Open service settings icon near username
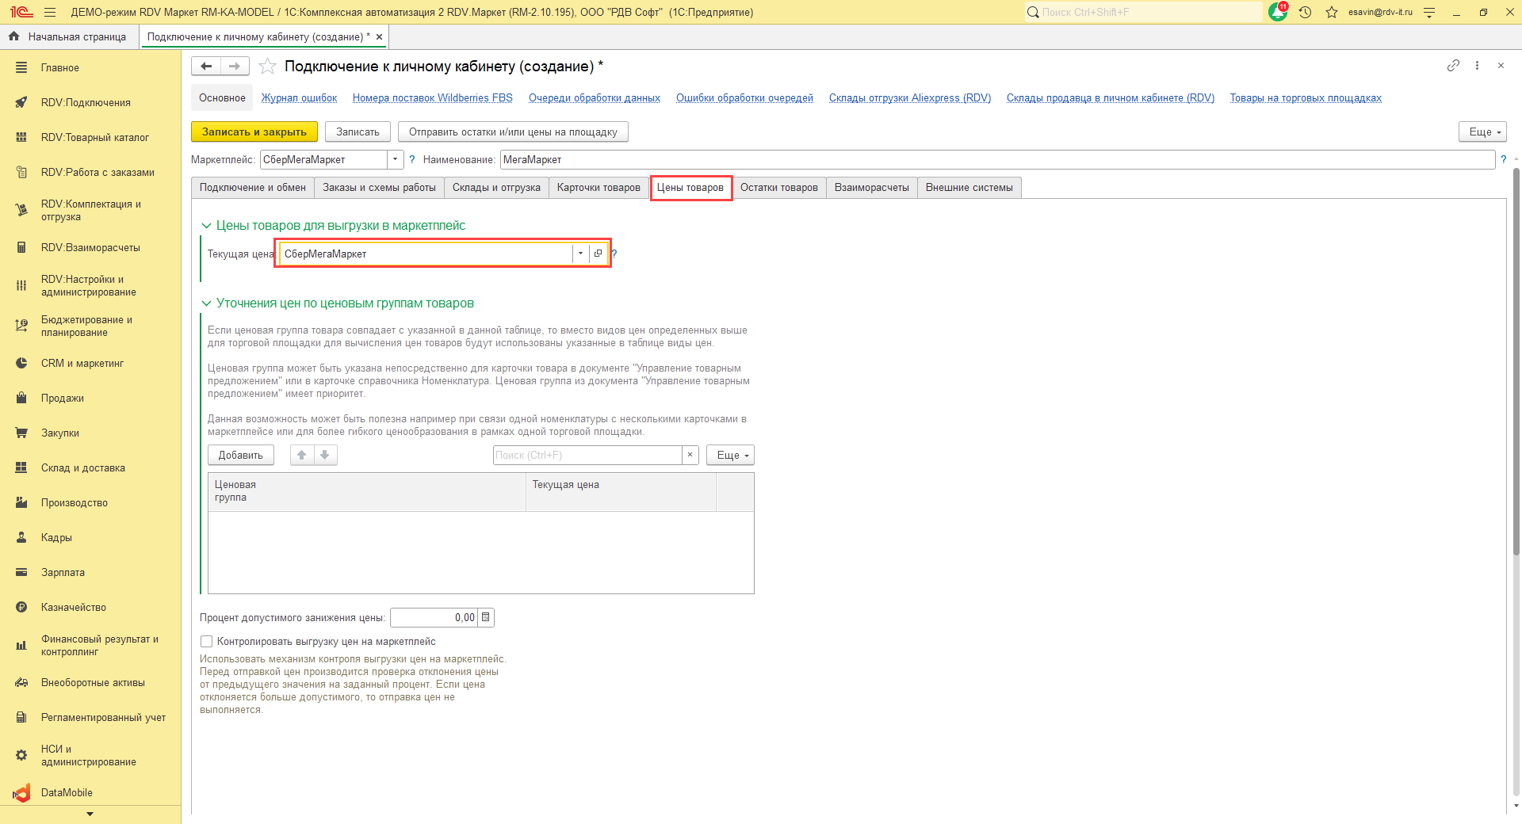This screenshot has width=1522, height=824. [1429, 12]
